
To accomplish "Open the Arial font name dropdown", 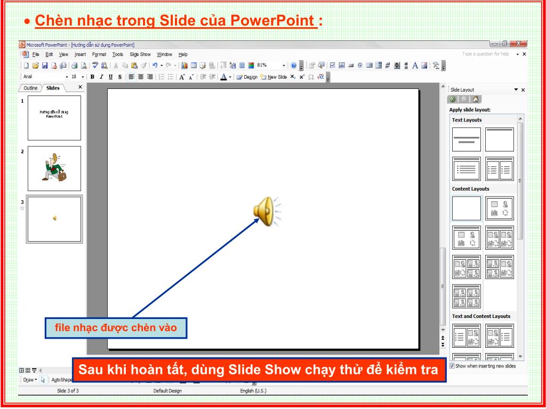I will (x=67, y=77).
